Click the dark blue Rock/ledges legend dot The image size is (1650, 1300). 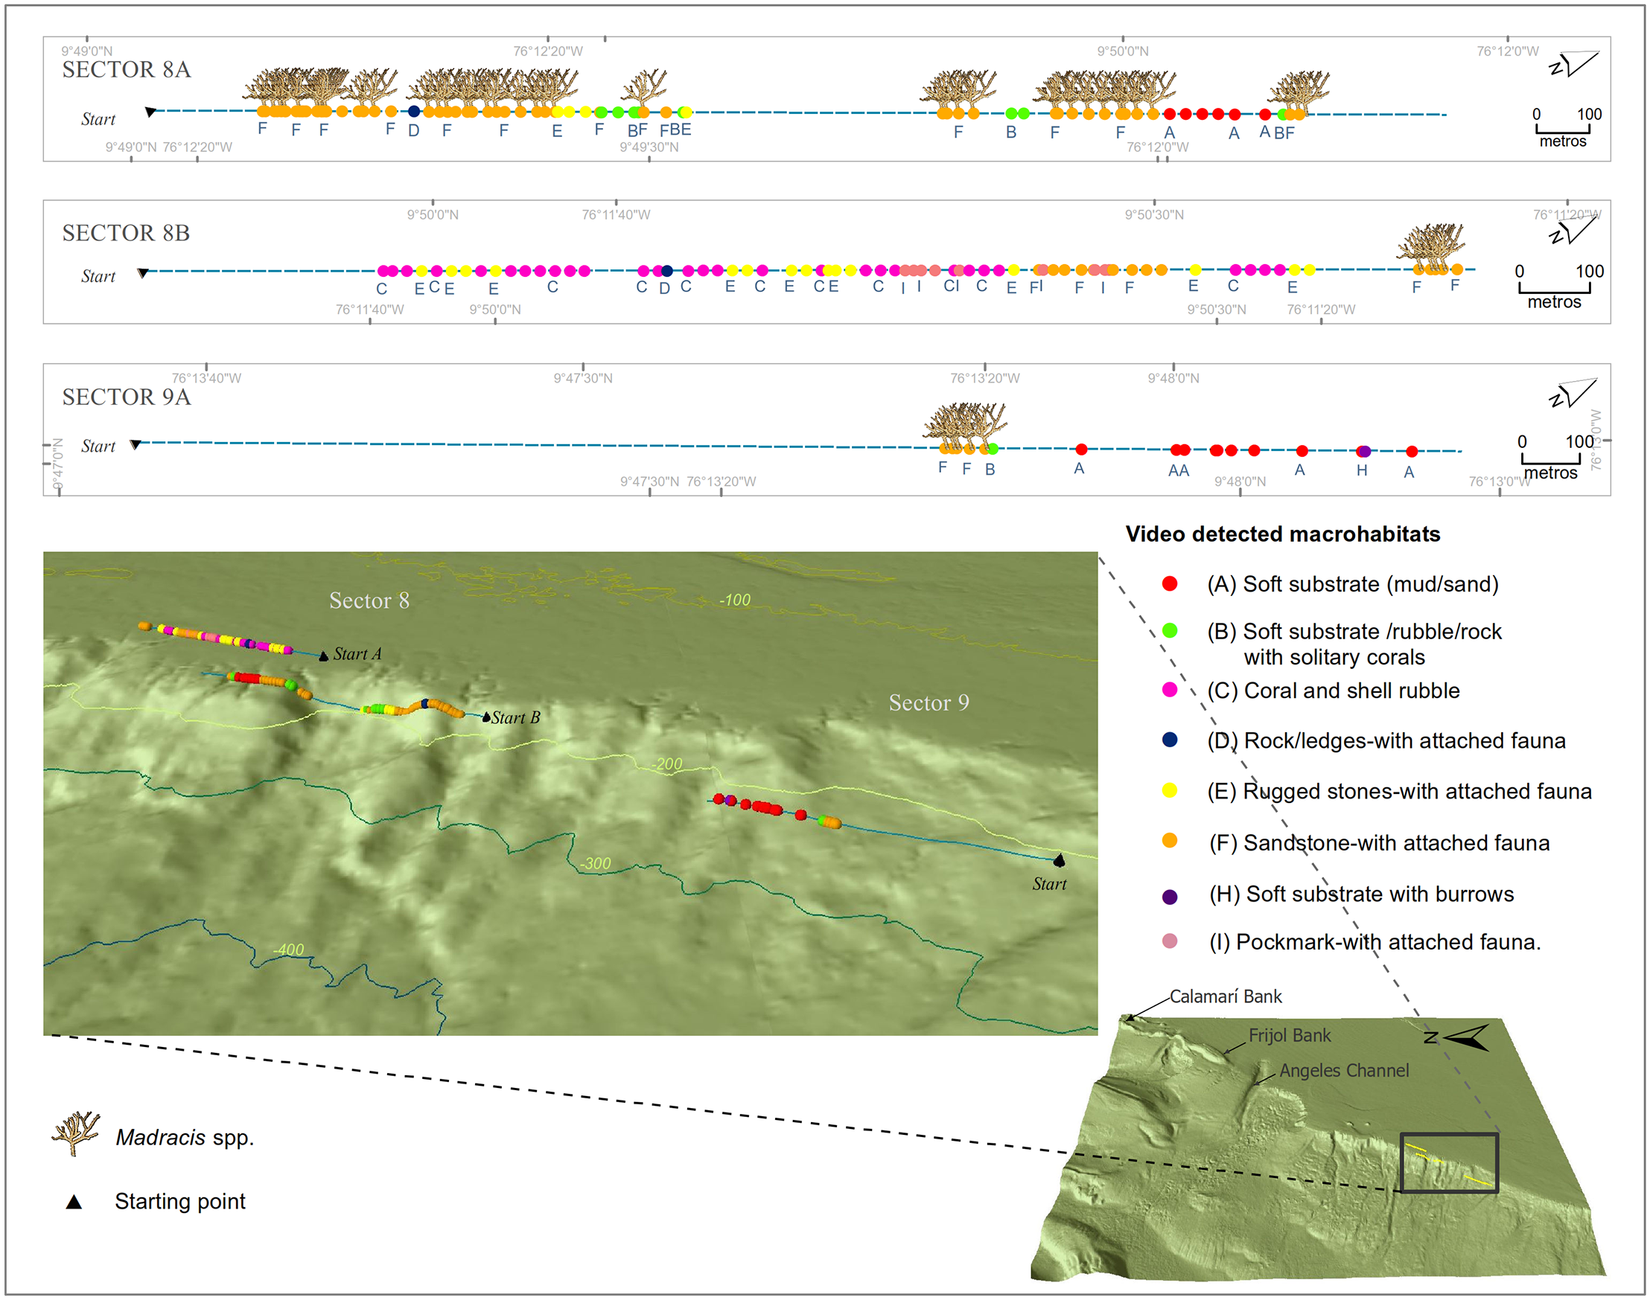click(1170, 740)
